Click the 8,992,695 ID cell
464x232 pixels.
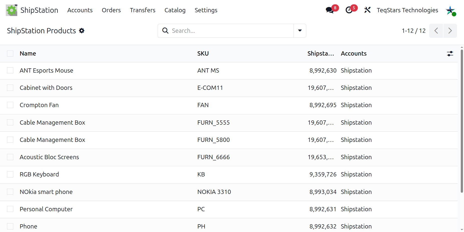(x=323, y=105)
